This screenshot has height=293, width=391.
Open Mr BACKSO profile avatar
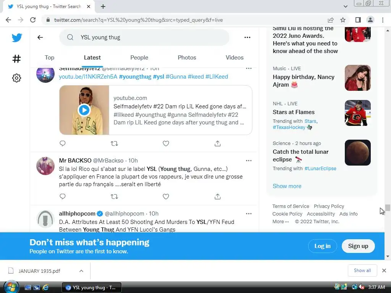pyautogui.click(x=45, y=166)
